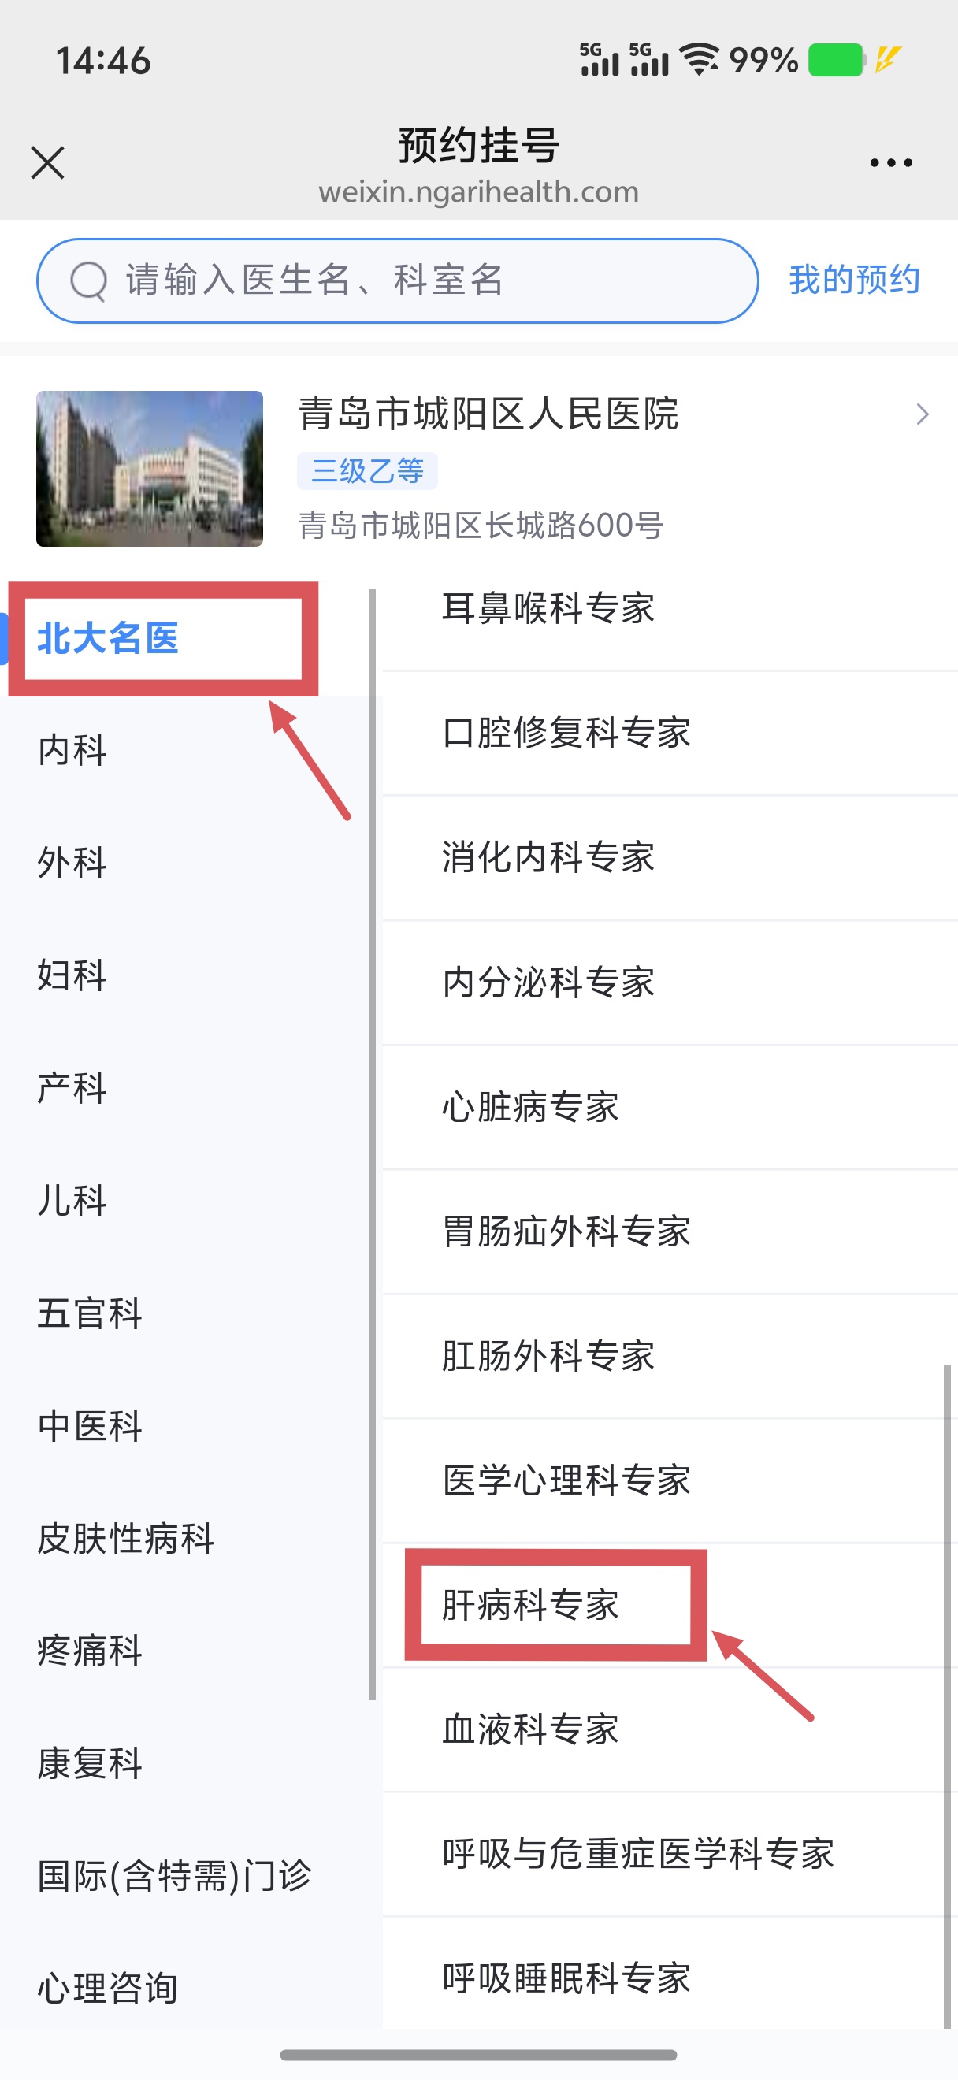Tap 呼吸与危重症医学科专家 entry

coord(637,1854)
